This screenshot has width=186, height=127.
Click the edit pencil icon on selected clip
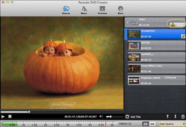coord(183,36)
